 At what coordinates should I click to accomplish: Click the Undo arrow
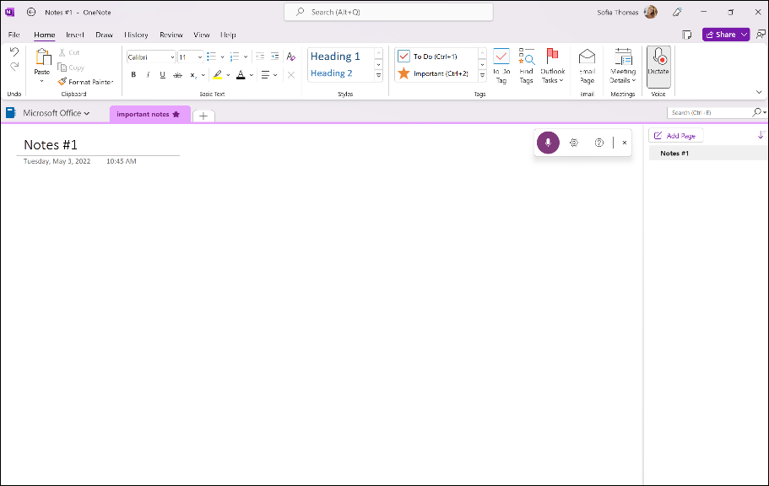click(14, 52)
